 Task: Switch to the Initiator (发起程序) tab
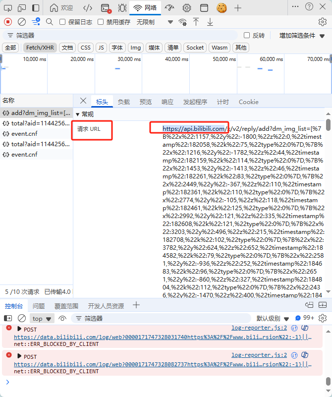195,102
